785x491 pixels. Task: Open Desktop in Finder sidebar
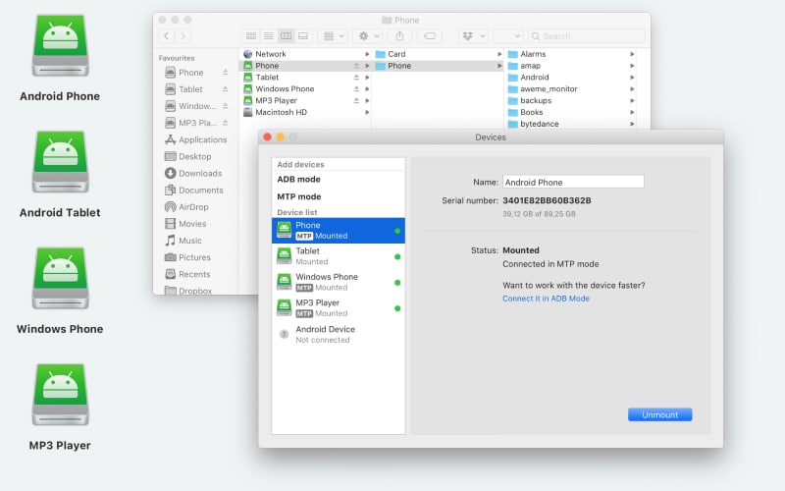click(x=187, y=156)
